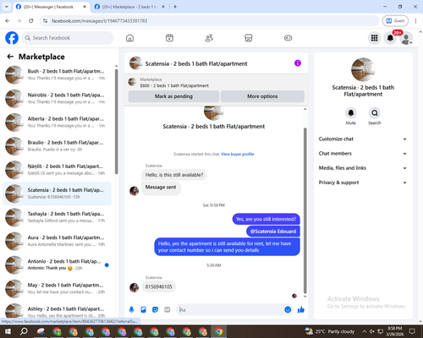
Task: Click the @Scatensia Edouard mention
Action: [x=273, y=232]
